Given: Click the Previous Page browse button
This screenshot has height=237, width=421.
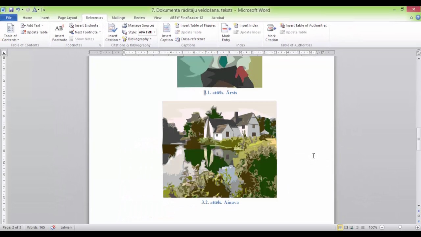Looking at the screenshot, I should [419, 211].
